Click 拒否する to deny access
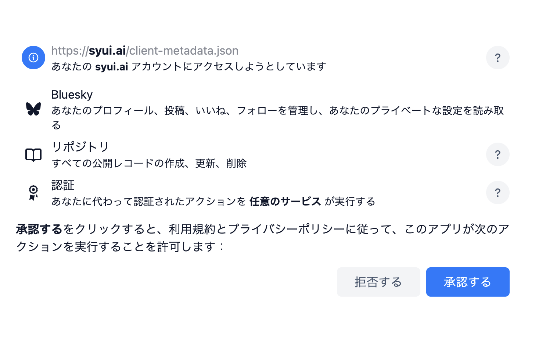This screenshot has height=341, width=546. pyautogui.click(x=378, y=282)
